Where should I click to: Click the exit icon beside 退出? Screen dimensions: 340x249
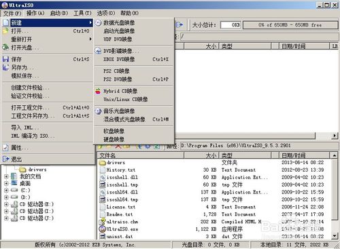click(x=5, y=159)
